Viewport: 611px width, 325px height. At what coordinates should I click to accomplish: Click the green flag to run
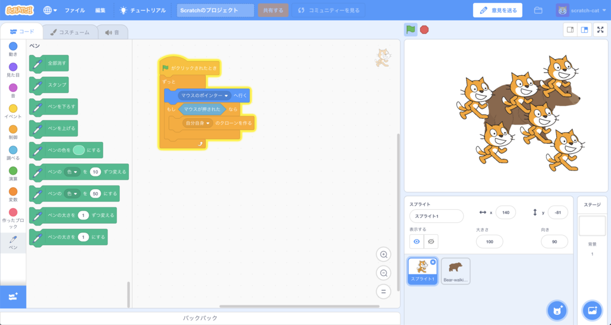click(x=411, y=30)
